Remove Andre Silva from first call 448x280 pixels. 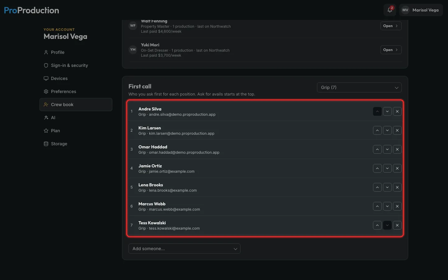point(397,111)
